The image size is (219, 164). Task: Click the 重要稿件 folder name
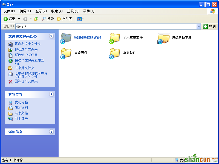pyautogui.click(x=81, y=53)
